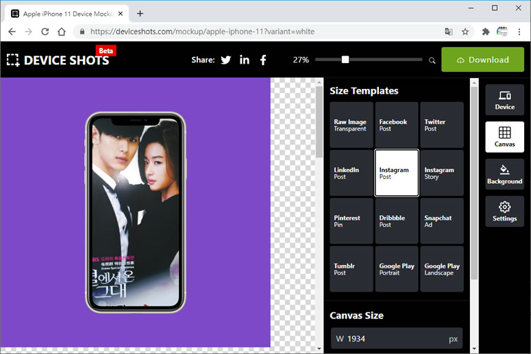Click the canvas width input field
This screenshot has height=354, width=531.
pyautogui.click(x=397, y=339)
